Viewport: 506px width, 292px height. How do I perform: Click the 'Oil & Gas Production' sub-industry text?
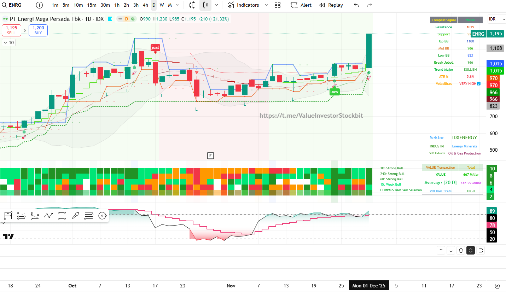click(x=465, y=153)
